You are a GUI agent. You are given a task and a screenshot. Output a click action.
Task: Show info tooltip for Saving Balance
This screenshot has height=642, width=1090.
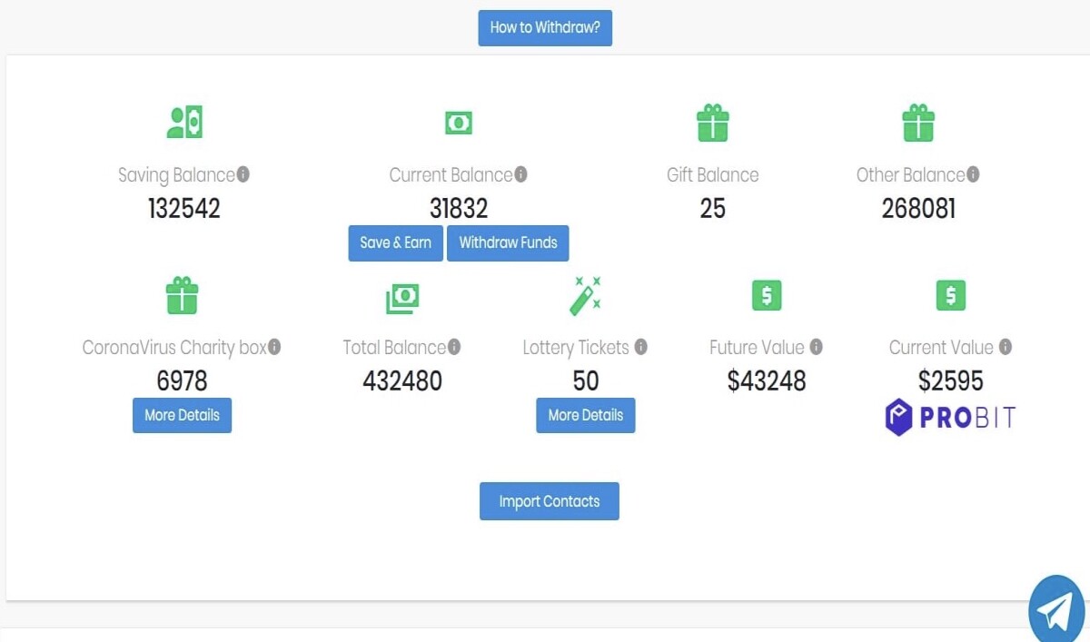[243, 174]
